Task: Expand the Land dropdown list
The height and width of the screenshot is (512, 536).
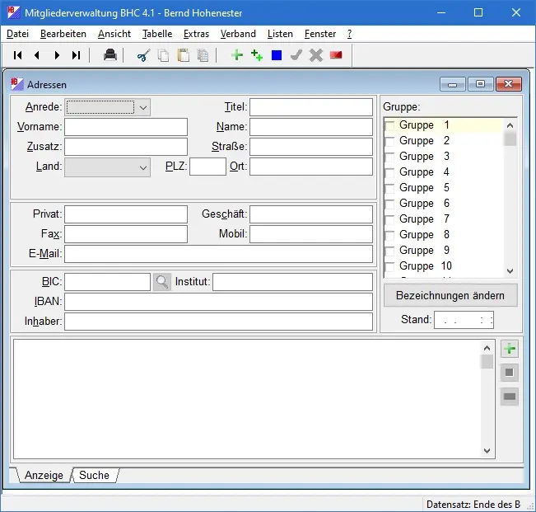Action: 143,167
